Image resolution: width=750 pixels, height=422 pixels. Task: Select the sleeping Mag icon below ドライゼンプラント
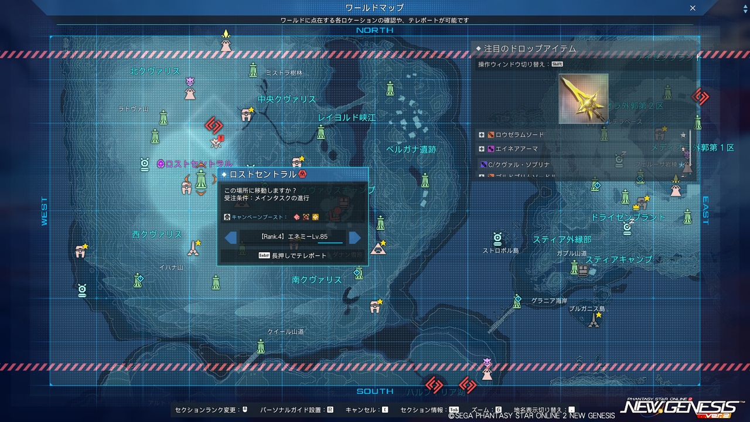(628, 227)
